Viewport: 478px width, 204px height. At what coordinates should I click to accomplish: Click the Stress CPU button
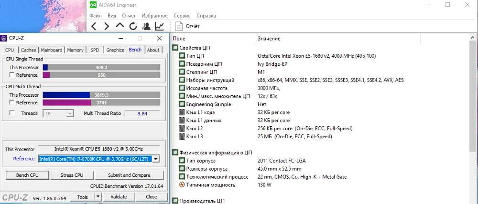pos(72,175)
